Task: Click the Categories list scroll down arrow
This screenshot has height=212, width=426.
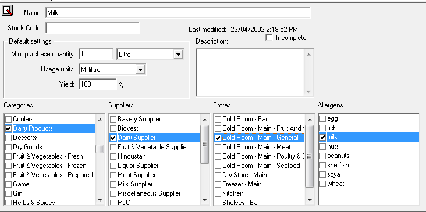Action: pyautogui.click(x=100, y=200)
